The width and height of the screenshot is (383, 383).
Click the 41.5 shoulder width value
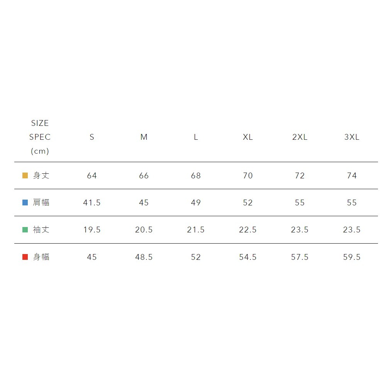pyautogui.click(x=92, y=203)
